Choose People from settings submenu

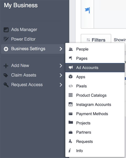point(95,49)
